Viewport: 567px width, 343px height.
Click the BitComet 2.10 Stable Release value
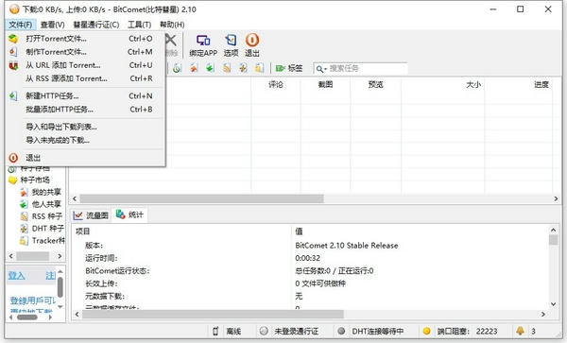pyautogui.click(x=347, y=246)
